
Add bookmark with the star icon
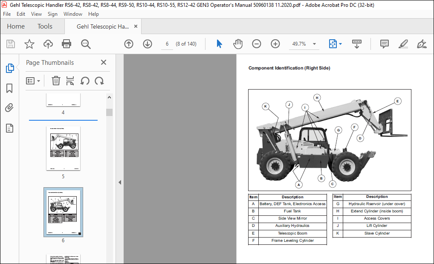[29, 44]
